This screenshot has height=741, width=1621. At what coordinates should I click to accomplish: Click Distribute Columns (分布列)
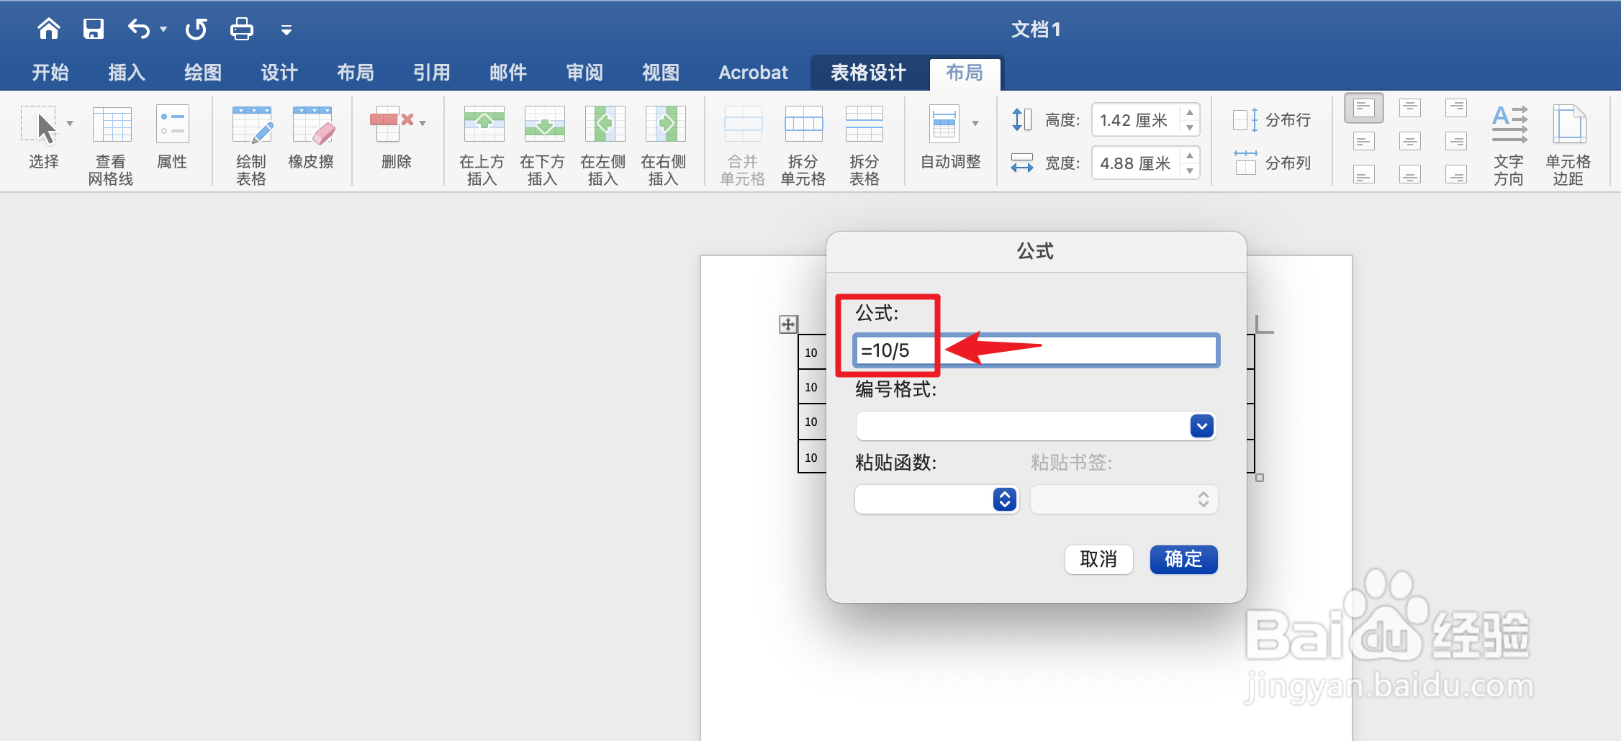[1272, 163]
